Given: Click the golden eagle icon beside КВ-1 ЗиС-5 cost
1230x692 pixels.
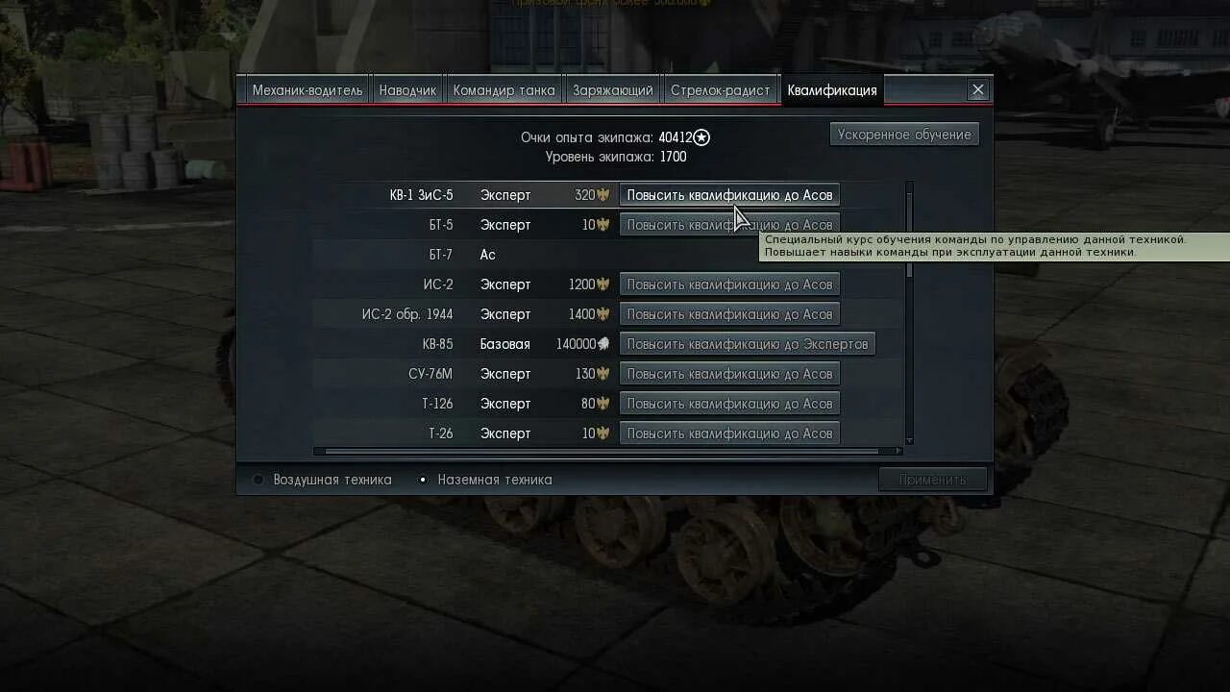Looking at the screenshot, I should coord(603,195).
